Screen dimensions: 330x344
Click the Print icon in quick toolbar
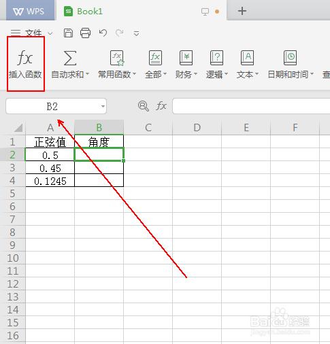pos(85,33)
